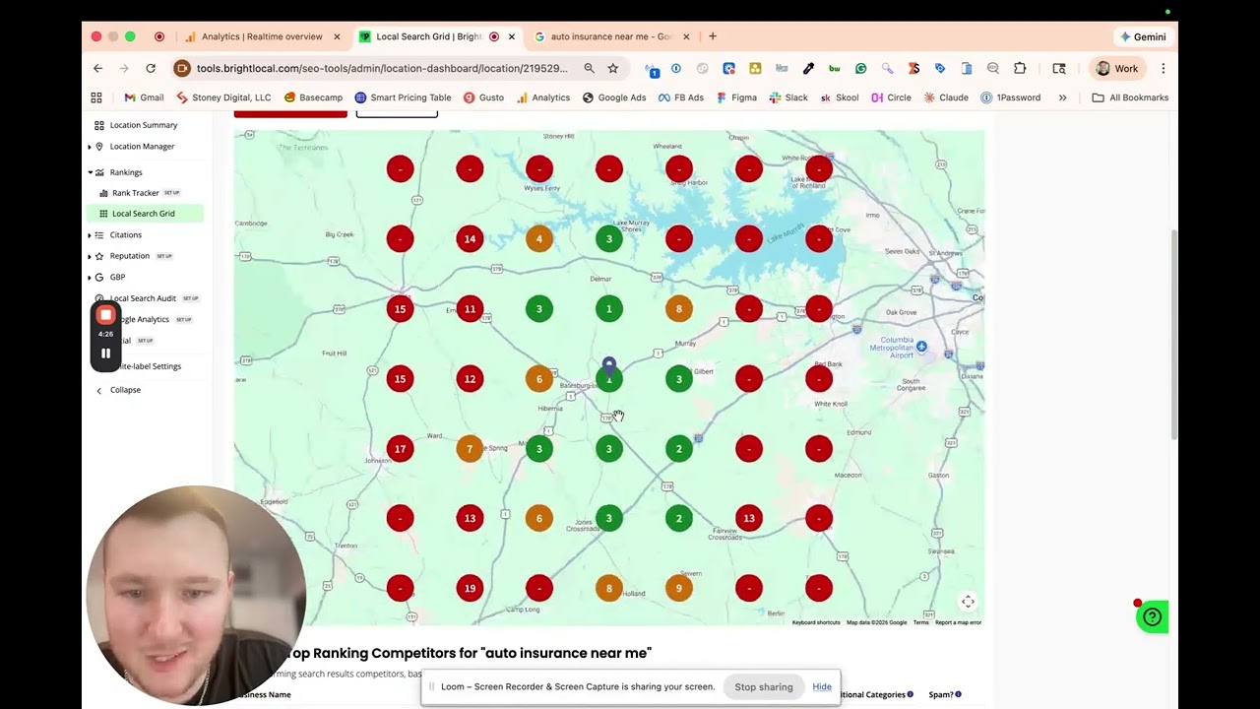Click the red grid marker ranked 12
Image resolution: width=1260 pixels, height=709 pixels.
click(470, 378)
